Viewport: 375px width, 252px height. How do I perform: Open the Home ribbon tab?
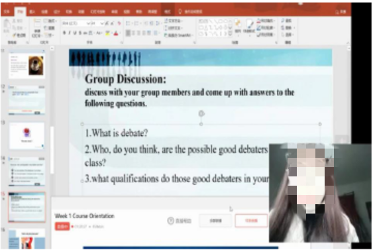point(21,11)
